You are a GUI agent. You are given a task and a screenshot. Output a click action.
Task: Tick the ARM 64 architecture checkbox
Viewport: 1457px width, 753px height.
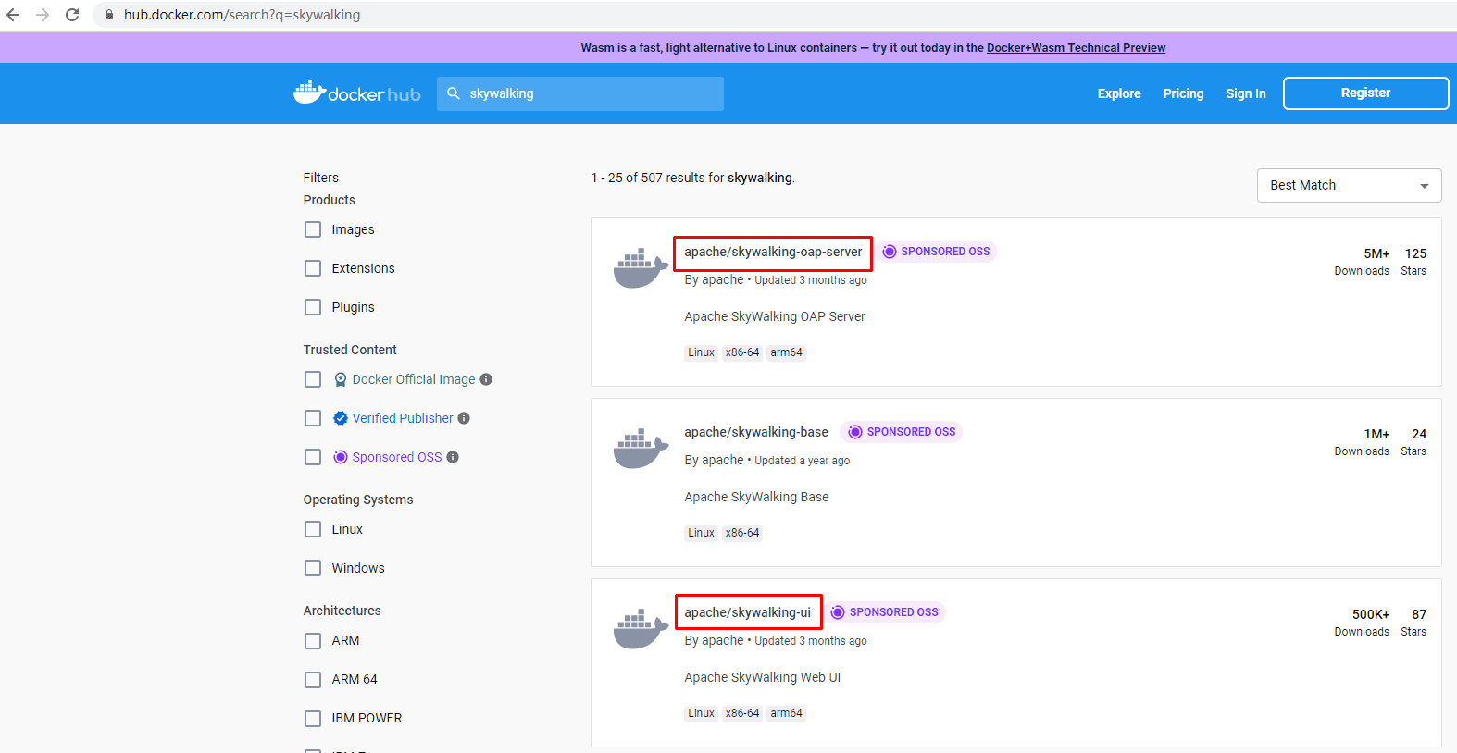point(313,679)
